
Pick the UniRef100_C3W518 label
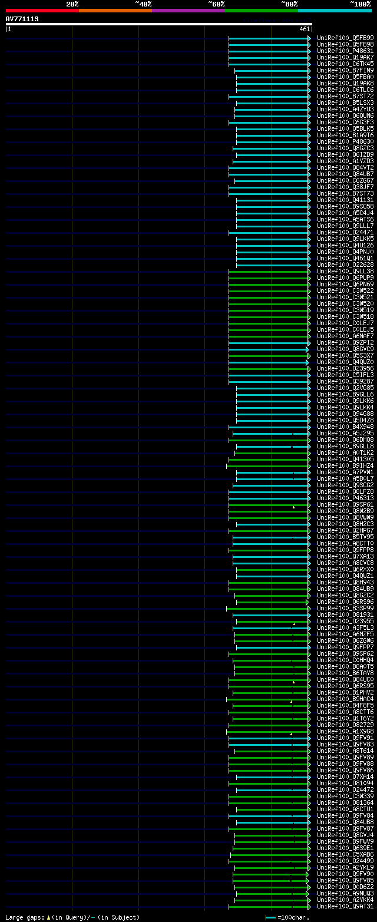345,317
